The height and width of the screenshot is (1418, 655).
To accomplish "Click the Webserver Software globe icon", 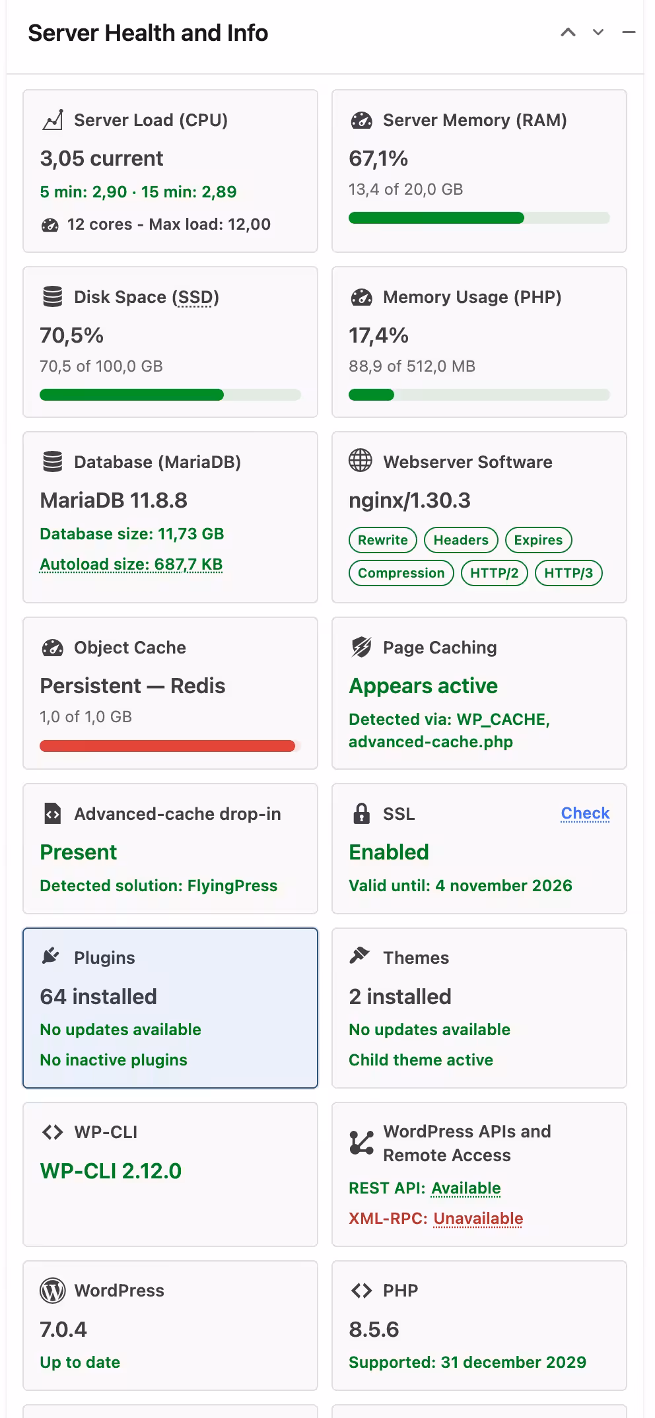I will click(x=361, y=461).
